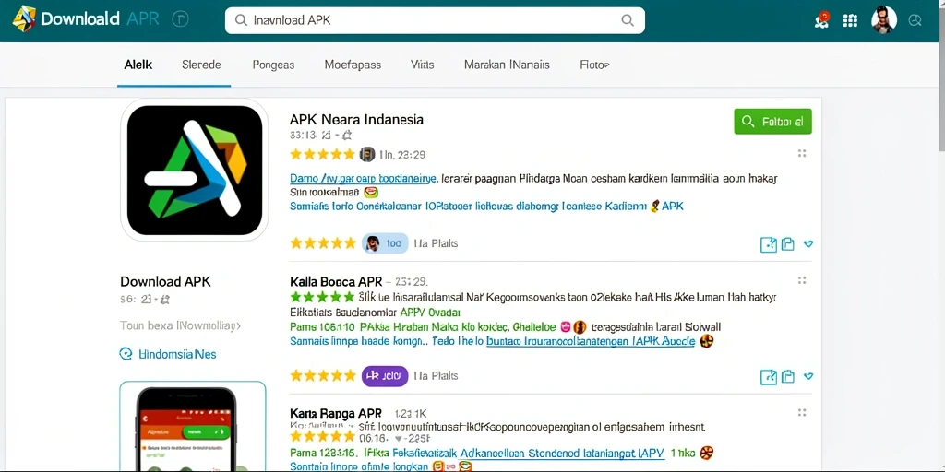Select the Flotoz tab
This screenshot has height=472, width=945.
pos(595,65)
